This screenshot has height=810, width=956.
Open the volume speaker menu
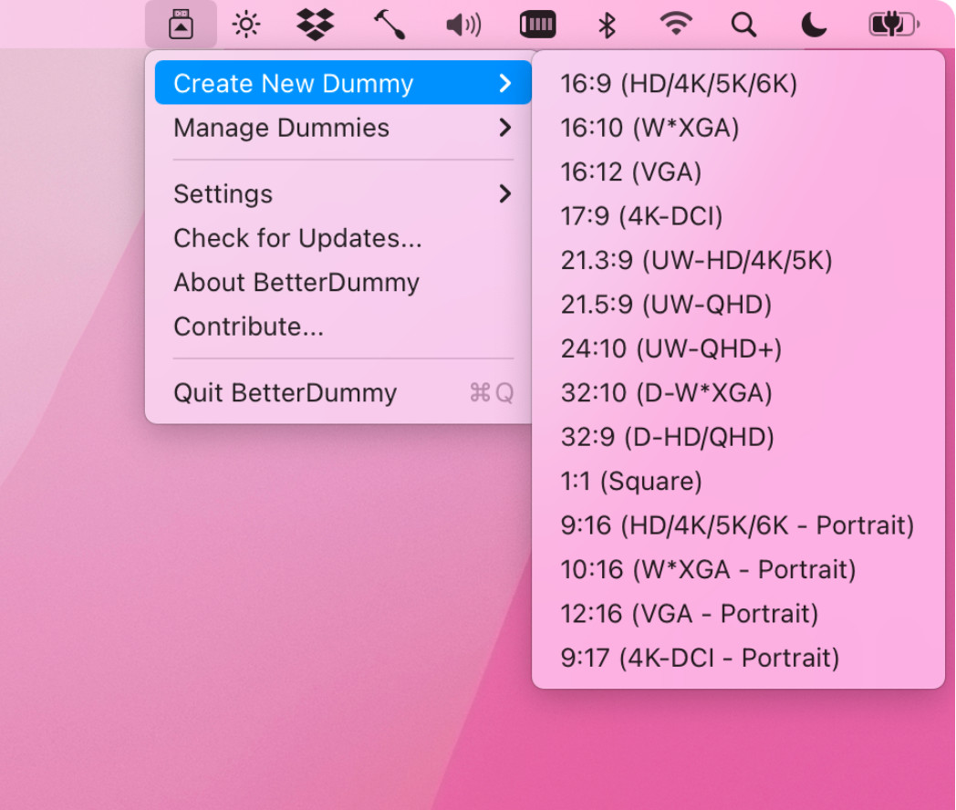[463, 25]
